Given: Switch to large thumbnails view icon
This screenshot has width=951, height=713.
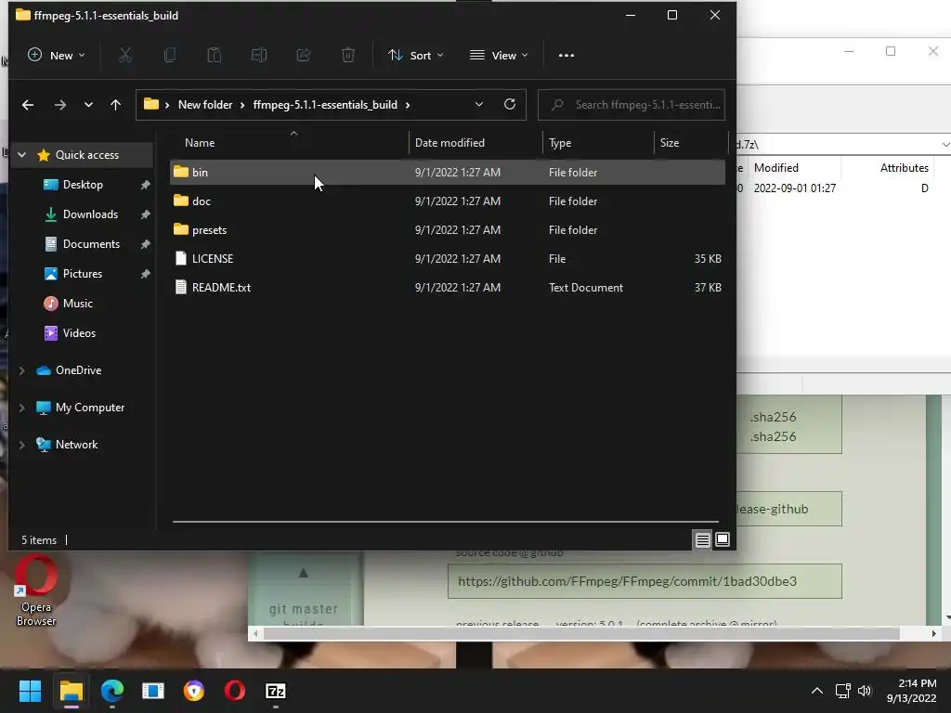Looking at the screenshot, I should [723, 539].
